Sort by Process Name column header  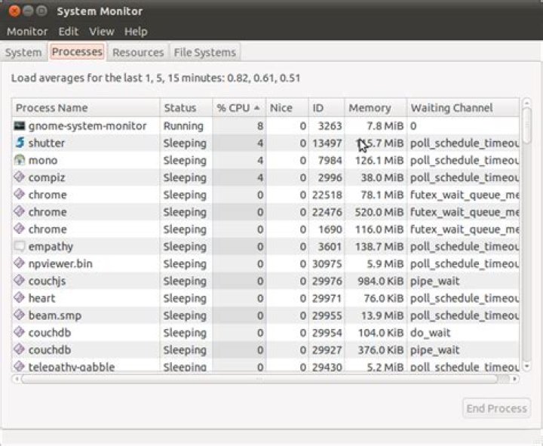tap(86, 108)
